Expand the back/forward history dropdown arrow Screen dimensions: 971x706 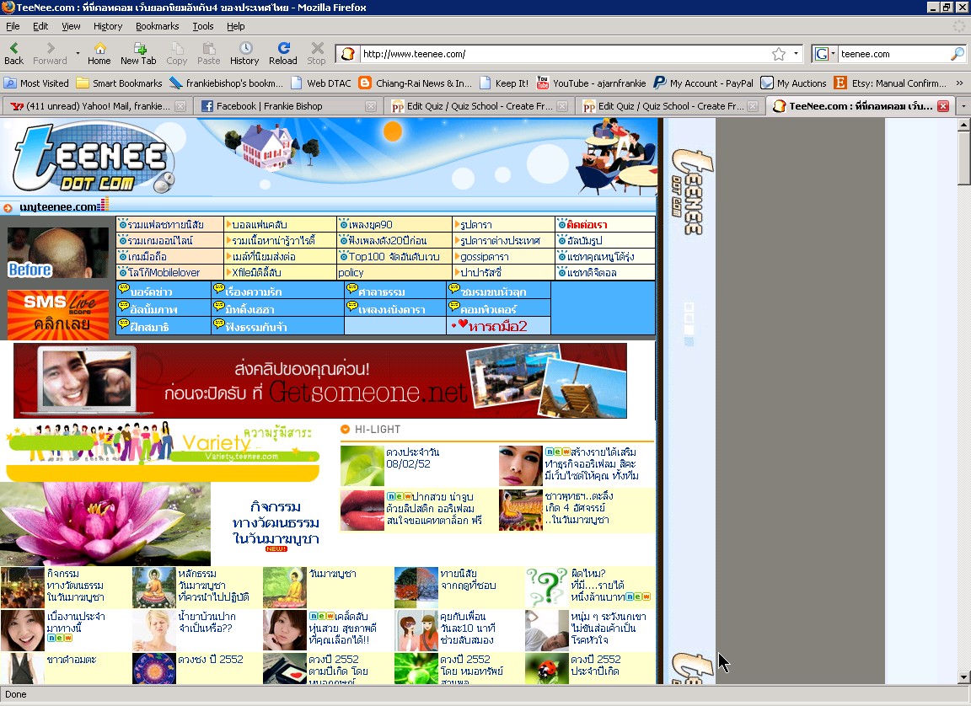click(78, 54)
